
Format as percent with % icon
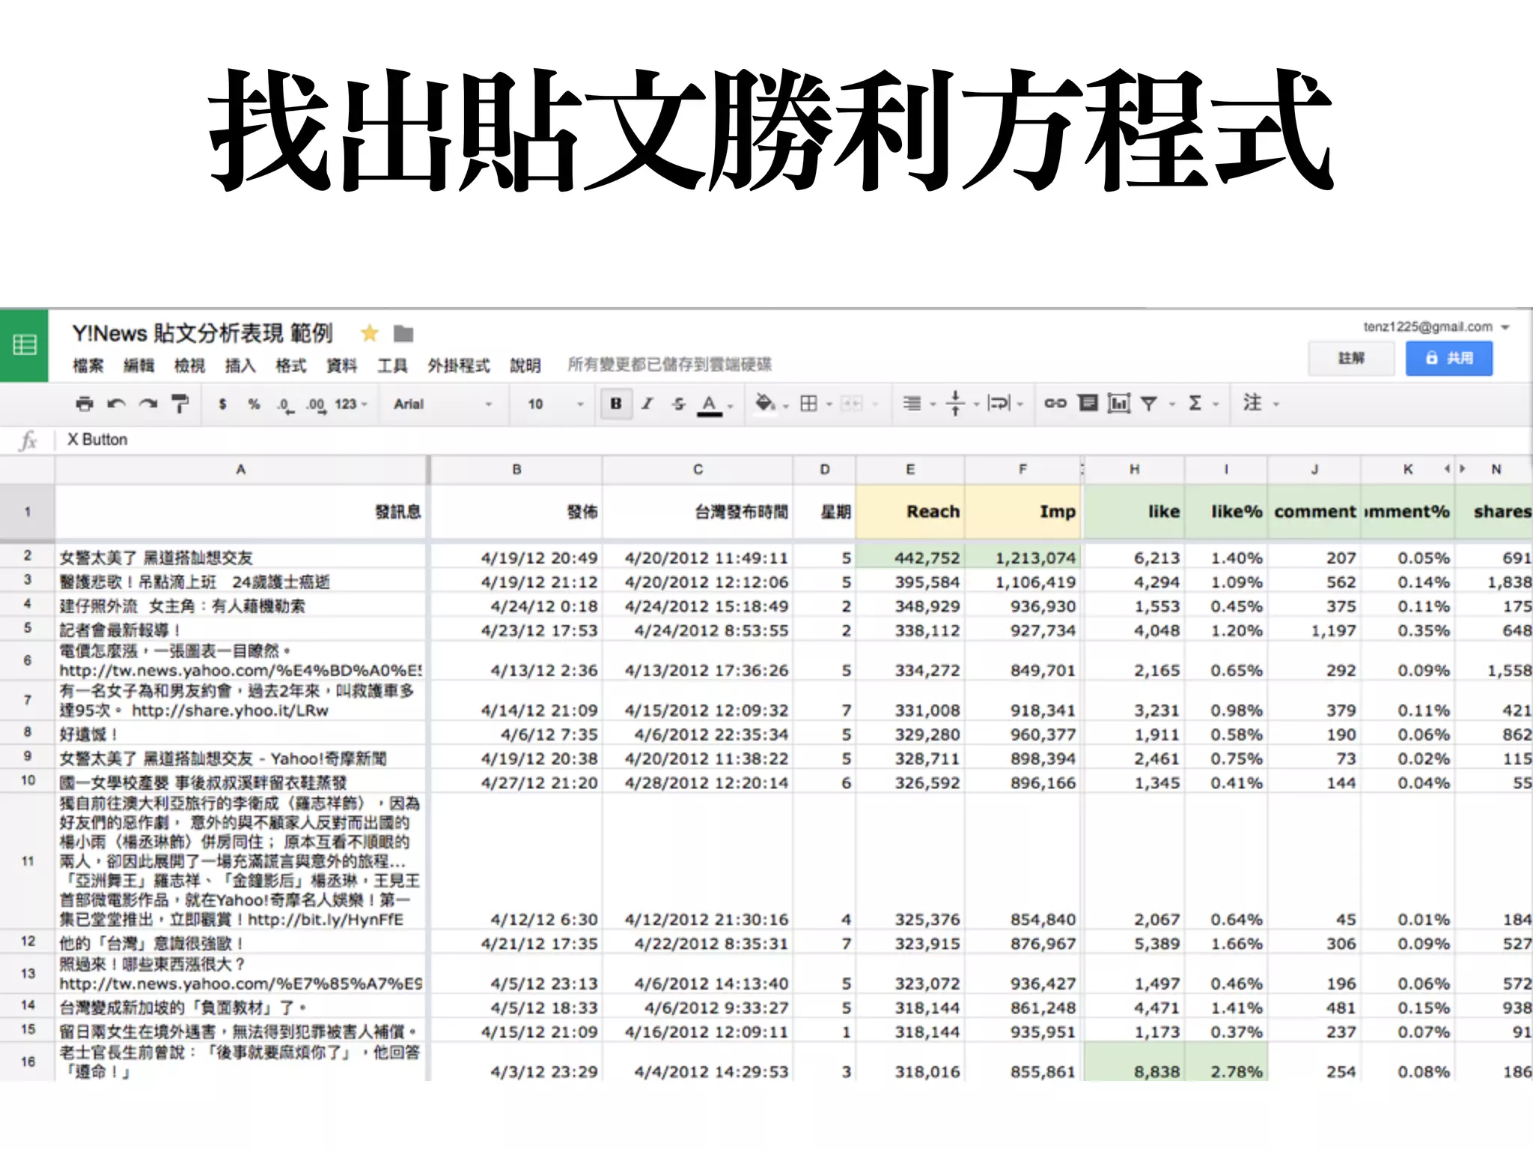pos(254,404)
